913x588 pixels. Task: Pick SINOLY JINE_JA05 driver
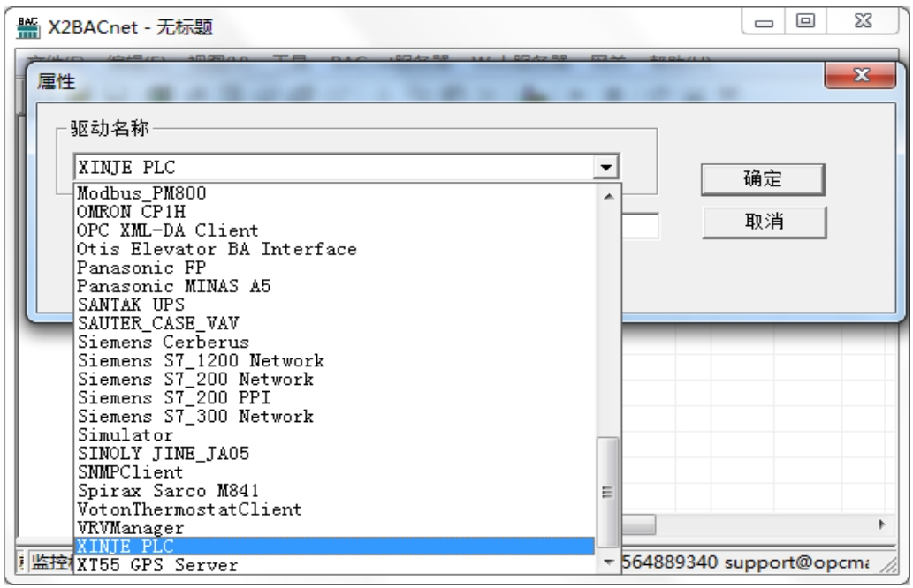pos(335,453)
